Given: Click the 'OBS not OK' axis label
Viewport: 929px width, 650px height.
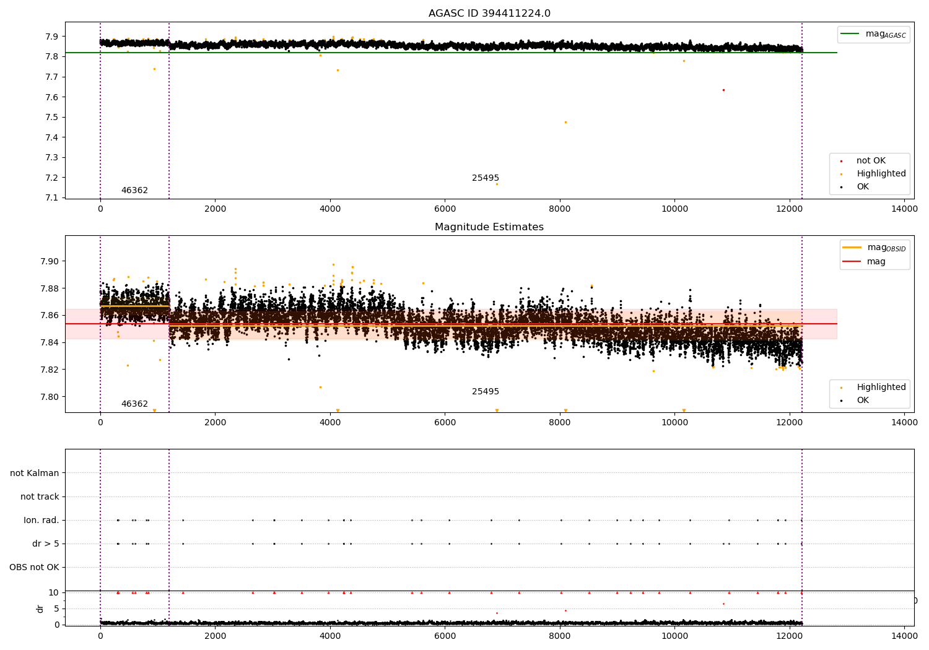Looking at the screenshot, I should click(x=34, y=568).
